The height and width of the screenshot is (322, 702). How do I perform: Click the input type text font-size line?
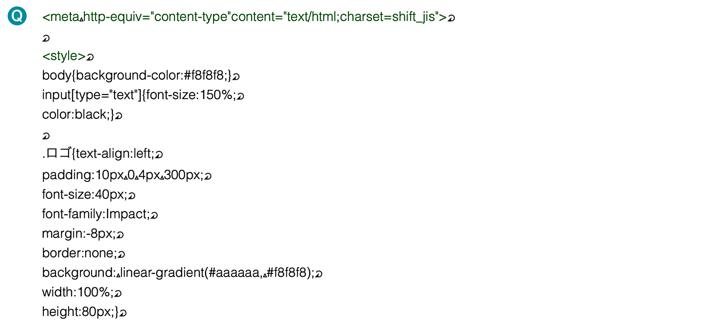pyautogui.click(x=143, y=95)
